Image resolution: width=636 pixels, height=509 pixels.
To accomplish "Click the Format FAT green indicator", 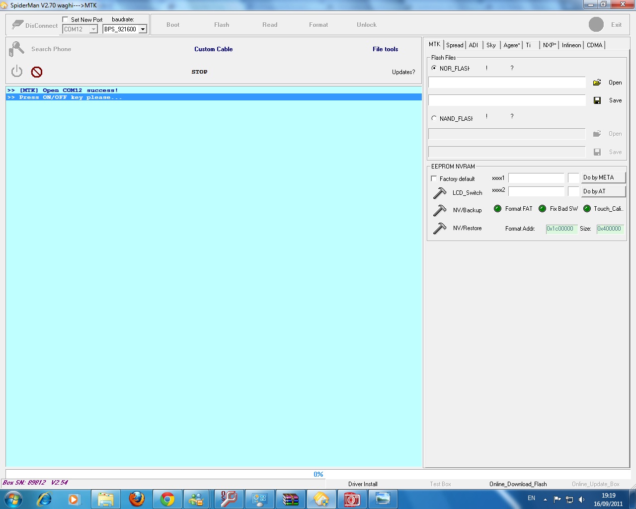I will [x=497, y=209].
